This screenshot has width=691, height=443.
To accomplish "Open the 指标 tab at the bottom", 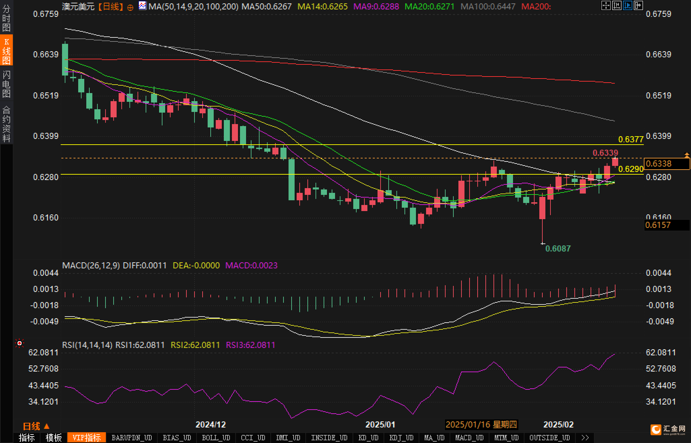I will 27,438.
